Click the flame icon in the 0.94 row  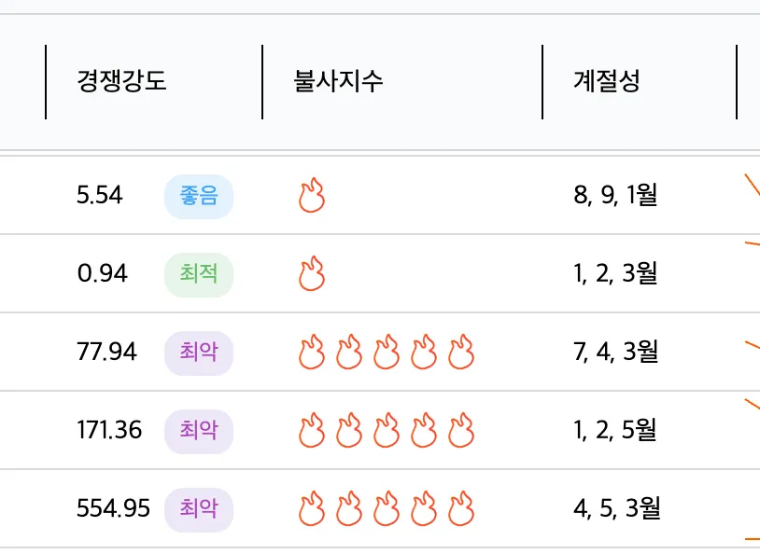click(312, 273)
